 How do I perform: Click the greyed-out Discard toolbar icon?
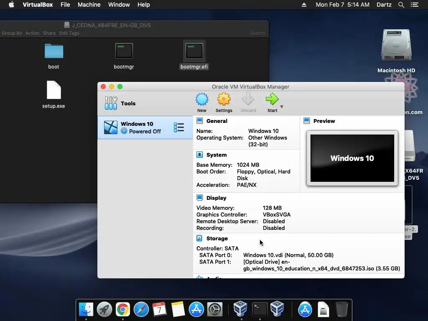[x=248, y=99]
